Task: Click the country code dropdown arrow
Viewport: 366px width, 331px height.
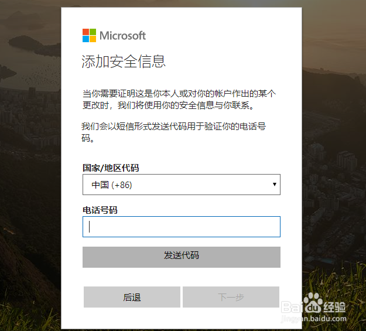Action: (x=274, y=185)
